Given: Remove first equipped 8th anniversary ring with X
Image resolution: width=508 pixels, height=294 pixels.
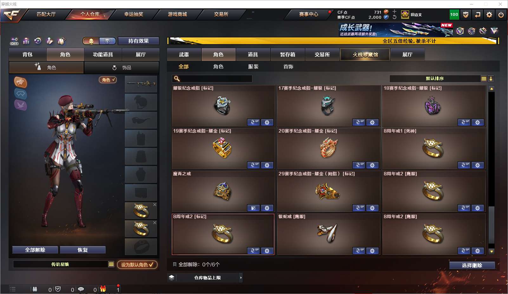Looking at the screenshot, I should click(155, 205).
